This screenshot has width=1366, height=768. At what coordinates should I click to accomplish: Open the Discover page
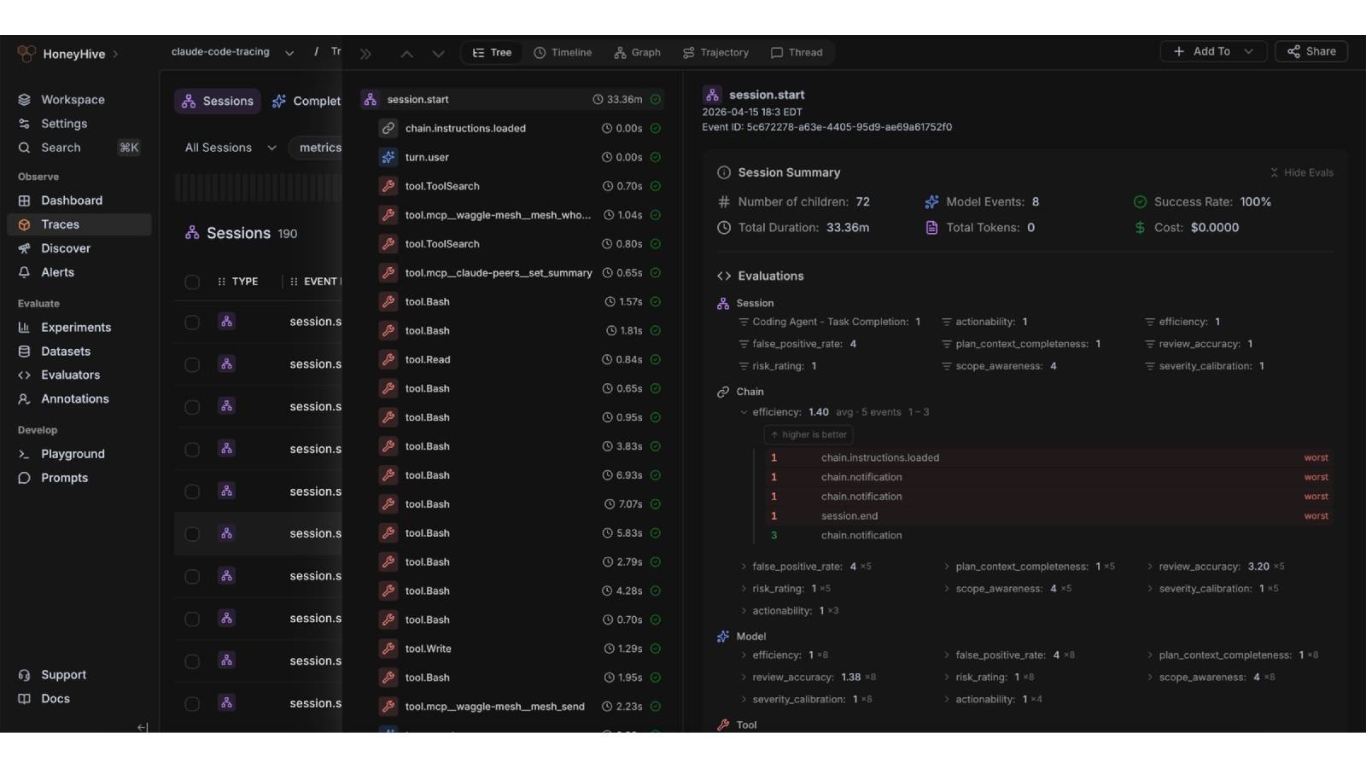pos(66,248)
